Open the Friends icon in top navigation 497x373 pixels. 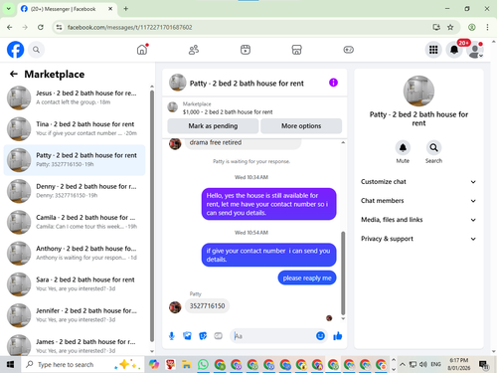point(194,50)
